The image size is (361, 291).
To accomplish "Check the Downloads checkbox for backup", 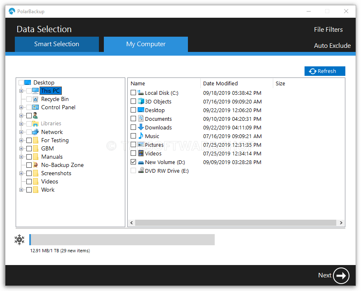I will (133, 127).
